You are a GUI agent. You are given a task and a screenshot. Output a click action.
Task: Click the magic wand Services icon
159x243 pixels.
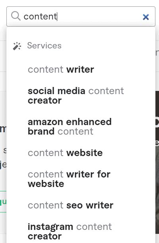click(x=17, y=46)
